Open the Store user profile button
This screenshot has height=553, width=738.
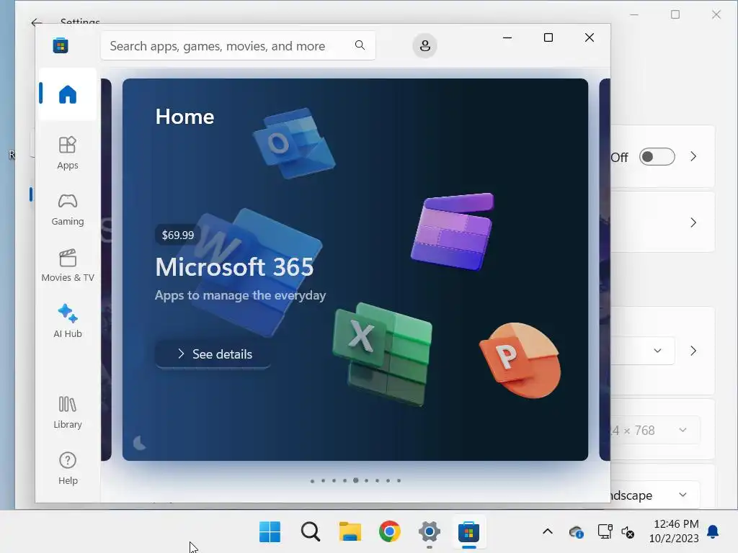tap(424, 45)
